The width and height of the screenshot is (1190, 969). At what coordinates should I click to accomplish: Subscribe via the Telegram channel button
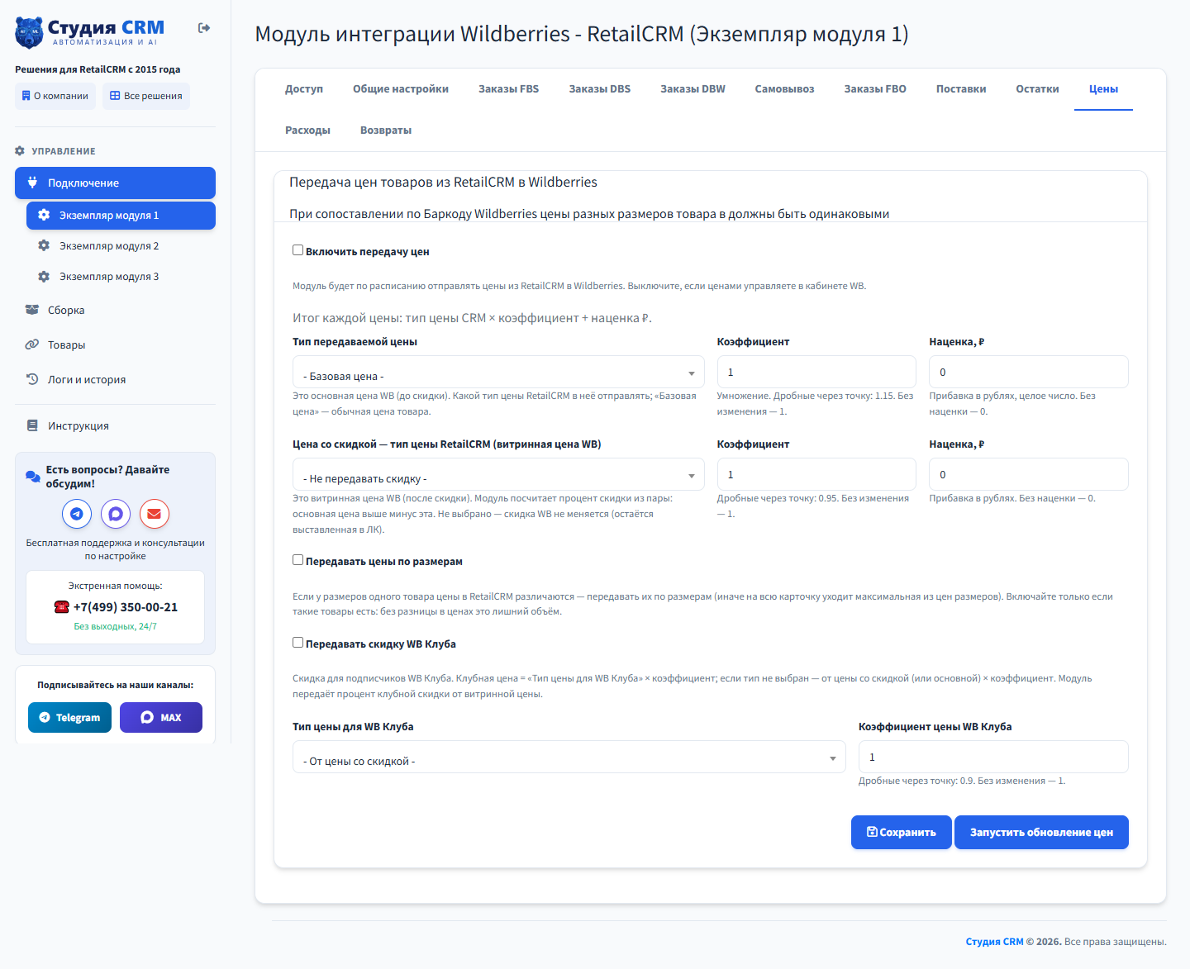pos(69,717)
